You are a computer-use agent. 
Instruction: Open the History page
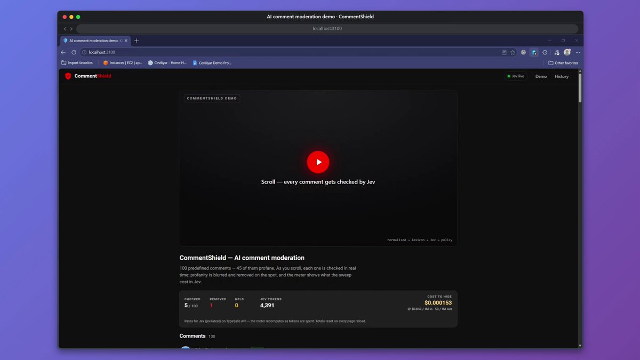562,76
